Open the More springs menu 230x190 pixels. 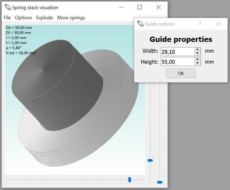[71, 18]
